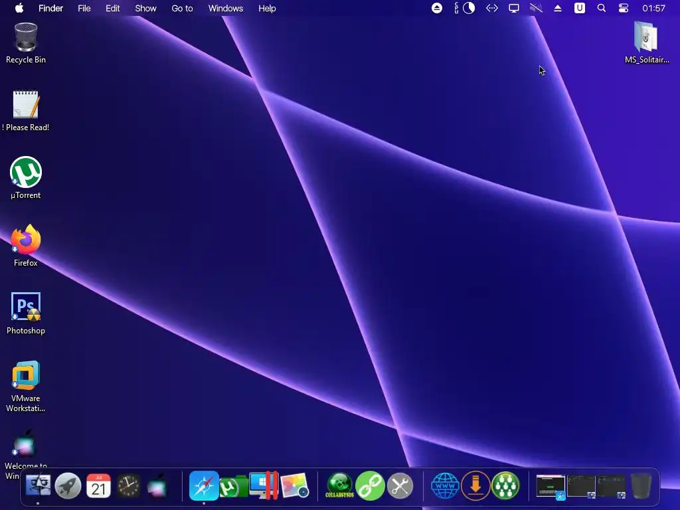Image resolution: width=680 pixels, height=510 pixels.
Task: Open the Help menu
Action: click(x=267, y=8)
